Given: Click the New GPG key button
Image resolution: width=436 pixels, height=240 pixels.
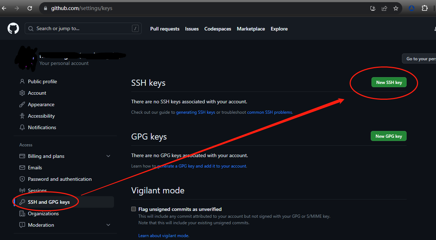Looking at the screenshot, I should pos(389,136).
